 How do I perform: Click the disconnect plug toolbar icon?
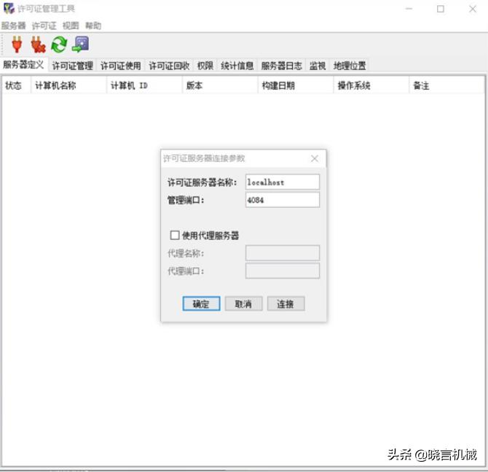point(38,45)
